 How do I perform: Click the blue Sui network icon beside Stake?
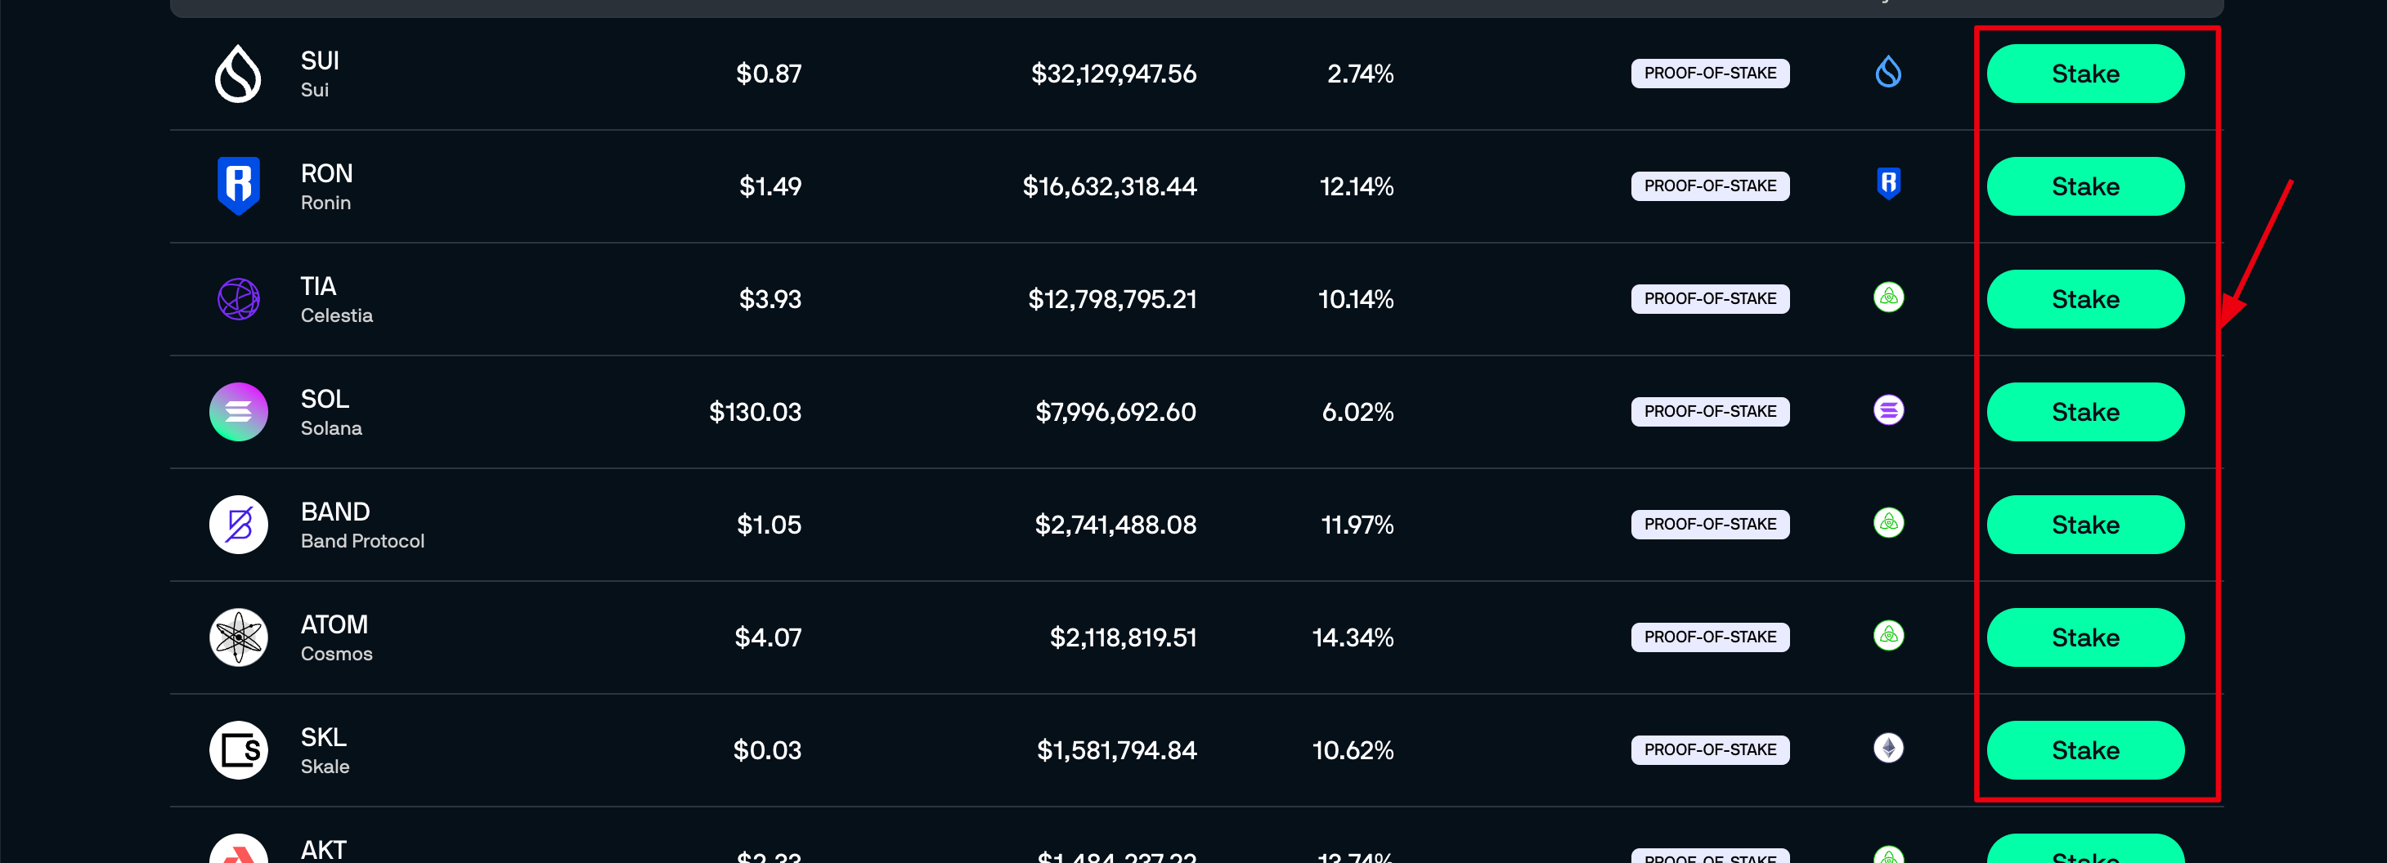point(1887,72)
